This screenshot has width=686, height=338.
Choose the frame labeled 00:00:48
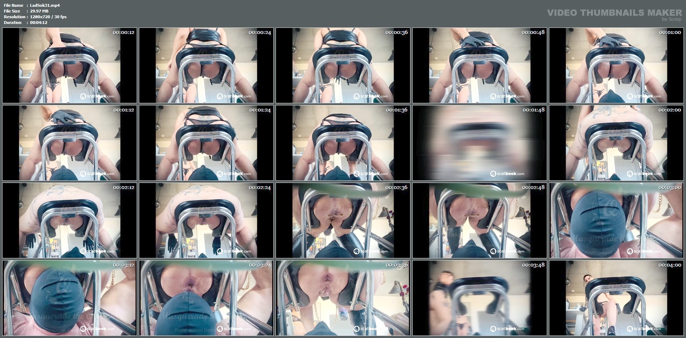coord(480,65)
